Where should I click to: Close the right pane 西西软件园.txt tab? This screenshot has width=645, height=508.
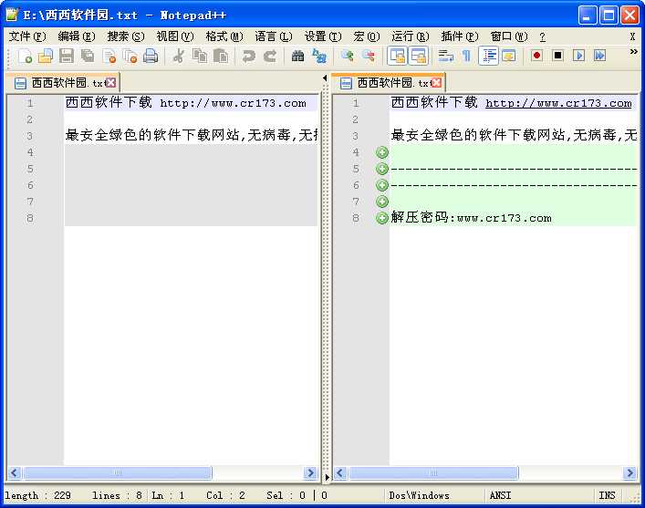436,83
